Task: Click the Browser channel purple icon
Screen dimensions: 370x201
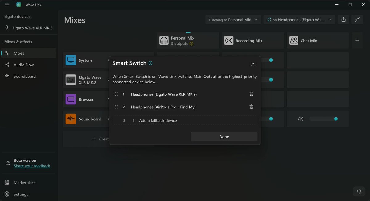Action: (x=71, y=99)
